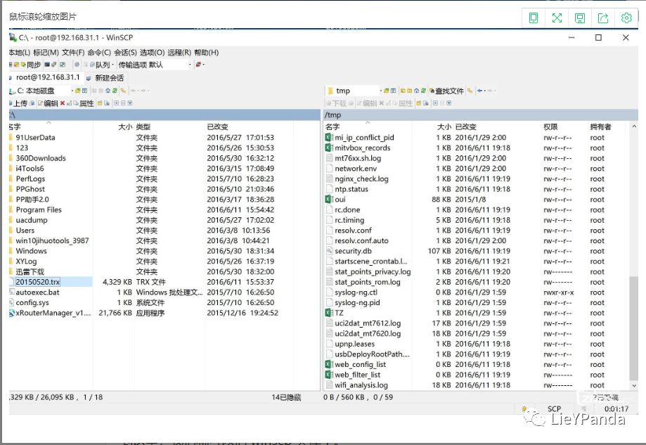
Task: Select the nginx_check.log remote file
Action: click(361, 179)
